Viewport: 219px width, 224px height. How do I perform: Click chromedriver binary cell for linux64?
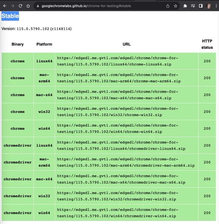coord(17,145)
